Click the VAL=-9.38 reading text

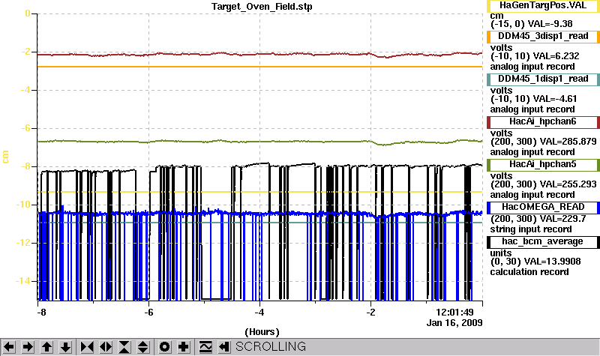550,24
